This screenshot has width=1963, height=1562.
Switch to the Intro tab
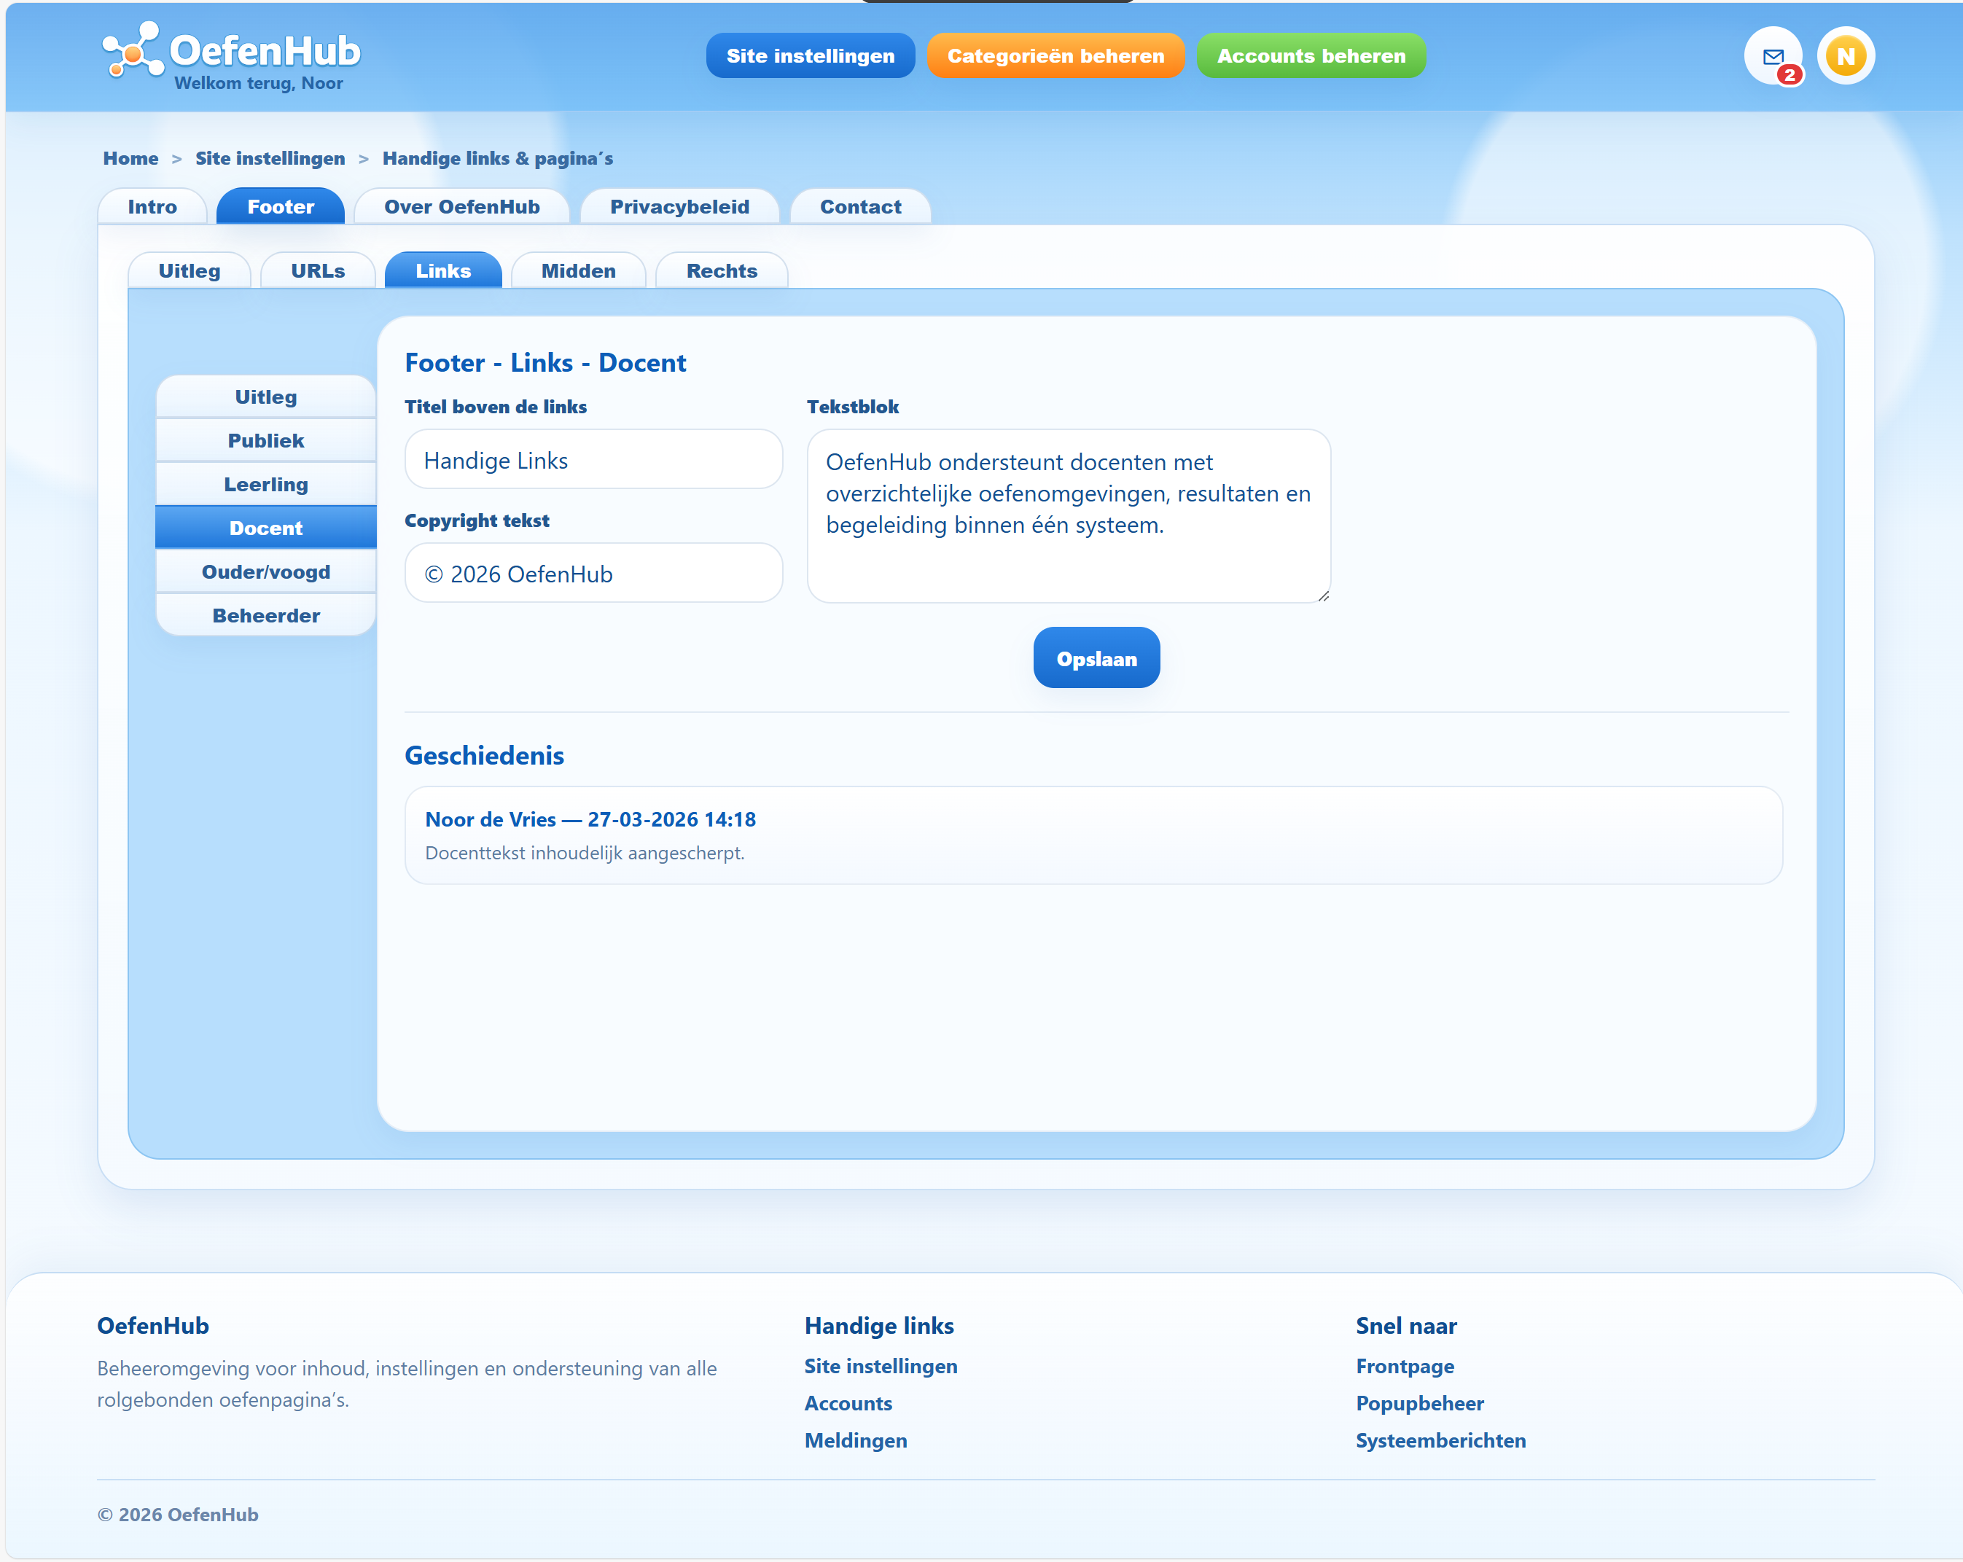click(152, 206)
